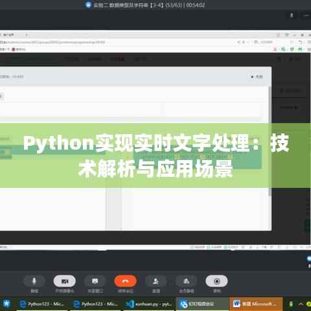This screenshot has width=311, height=311.
Task: Open the xunhuan.py VS Code taskbar window
Action: pos(149,304)
